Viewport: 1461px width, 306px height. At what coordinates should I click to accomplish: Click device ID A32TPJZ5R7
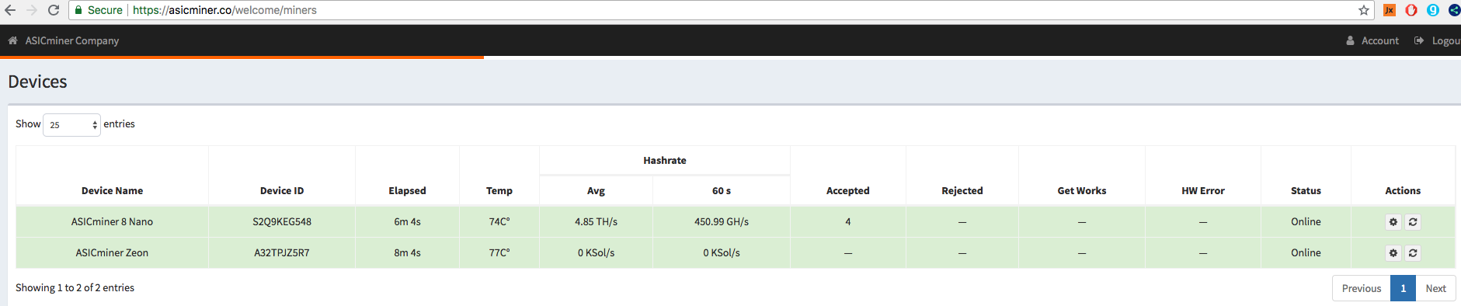[282, 253]
